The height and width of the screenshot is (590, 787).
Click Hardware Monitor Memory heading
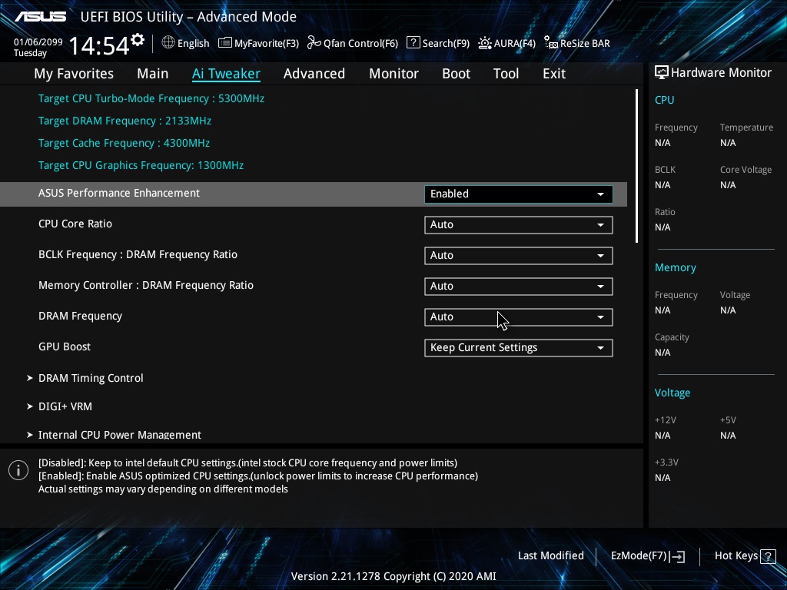pos(676,268)
